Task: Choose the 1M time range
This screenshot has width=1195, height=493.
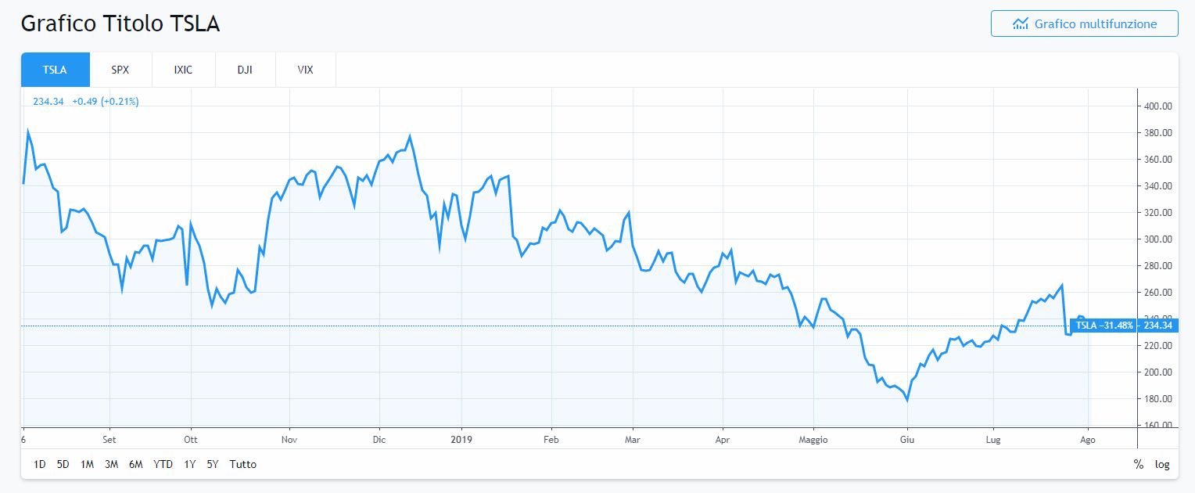Action: (88, 464)
